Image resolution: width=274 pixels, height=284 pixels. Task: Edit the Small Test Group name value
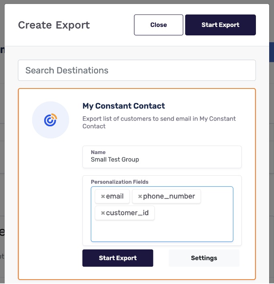point(115,159)
